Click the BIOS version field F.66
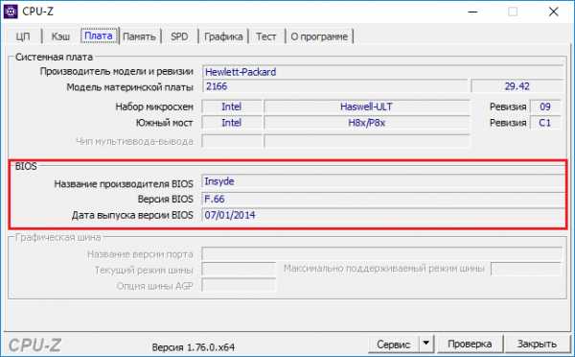This screenshot has width=575, height=357. [x=383, y=199]
